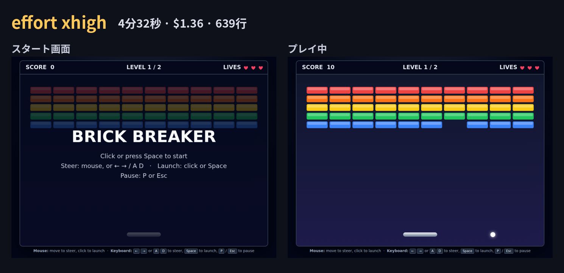564x273 pixels.
Task: Click the 'LIVES' label in the start screen
Action: [x=232, y=67]
